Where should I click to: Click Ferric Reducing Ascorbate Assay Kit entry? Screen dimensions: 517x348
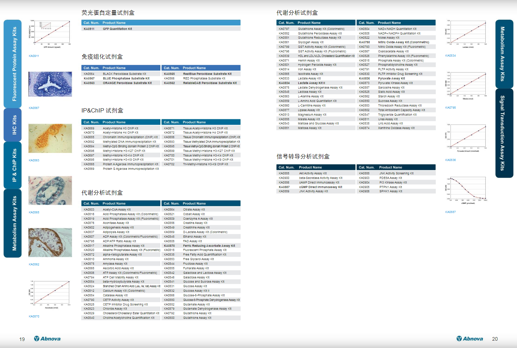tap(209, 246)
